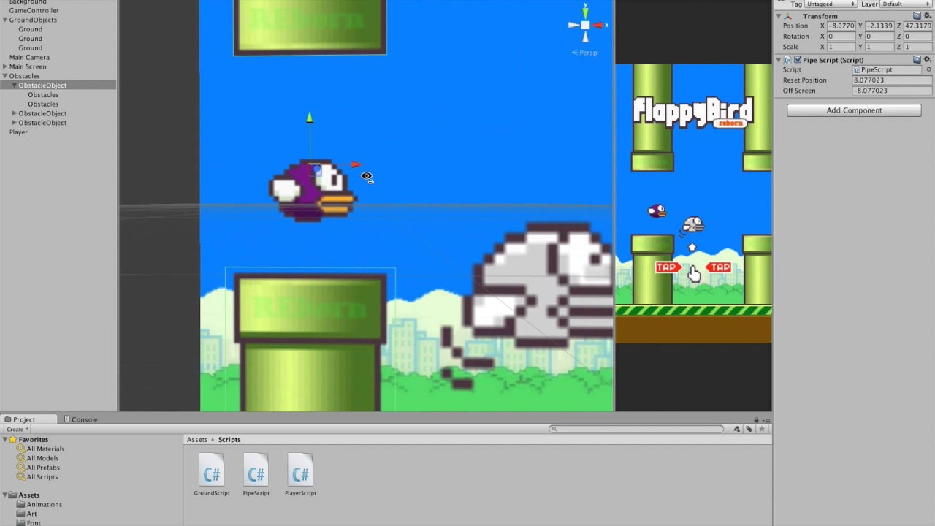Click the scene gizmo red X-axis cone
935x526 pixels.
[598, 25]
